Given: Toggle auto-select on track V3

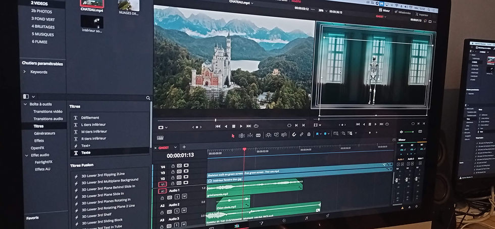Looking at the screenshot, I should tap(179, 172).
